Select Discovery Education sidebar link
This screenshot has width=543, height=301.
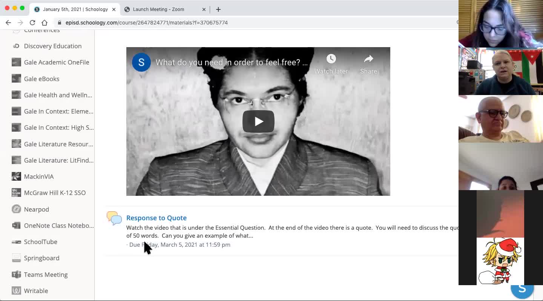pos(53,46)
